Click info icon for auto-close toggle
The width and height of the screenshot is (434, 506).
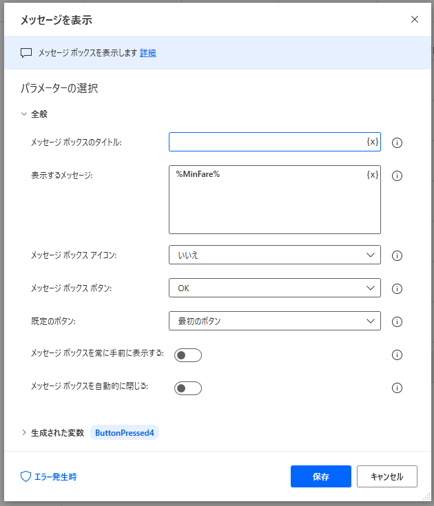pos(397,388)
